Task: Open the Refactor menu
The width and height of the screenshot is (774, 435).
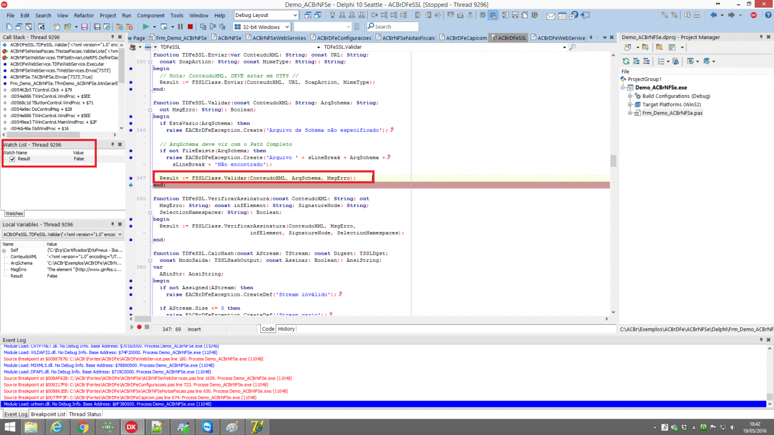Action: pos(83,16)
